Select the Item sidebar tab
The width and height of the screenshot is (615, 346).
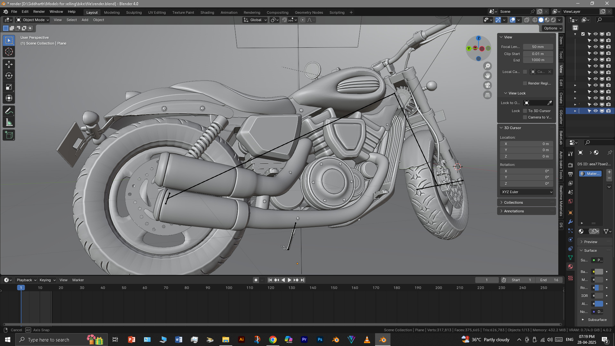(x=561, y=40)
